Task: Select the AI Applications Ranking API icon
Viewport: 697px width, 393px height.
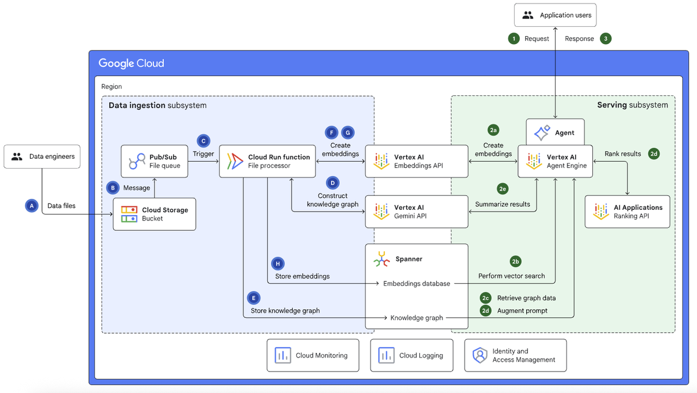Action: click(x=601, y=211)
